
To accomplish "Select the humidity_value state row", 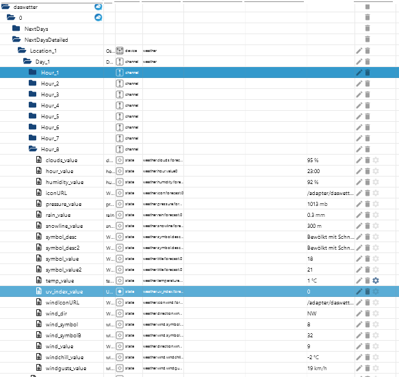I will pos(200,182).
